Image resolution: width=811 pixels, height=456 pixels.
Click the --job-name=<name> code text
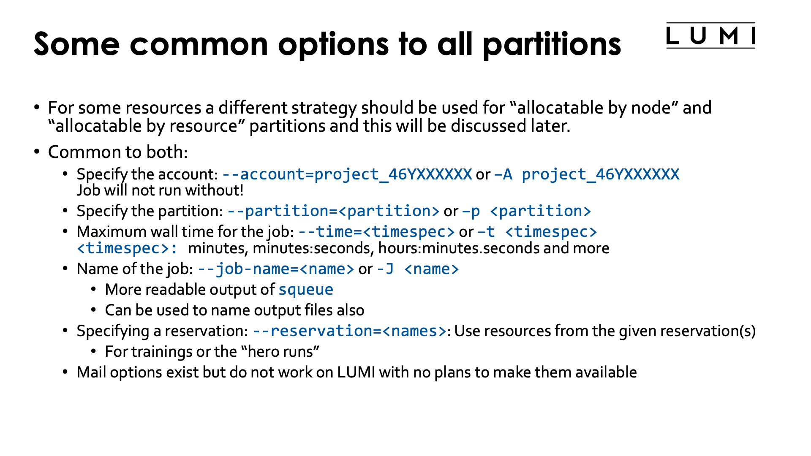[x=275, y=269]
